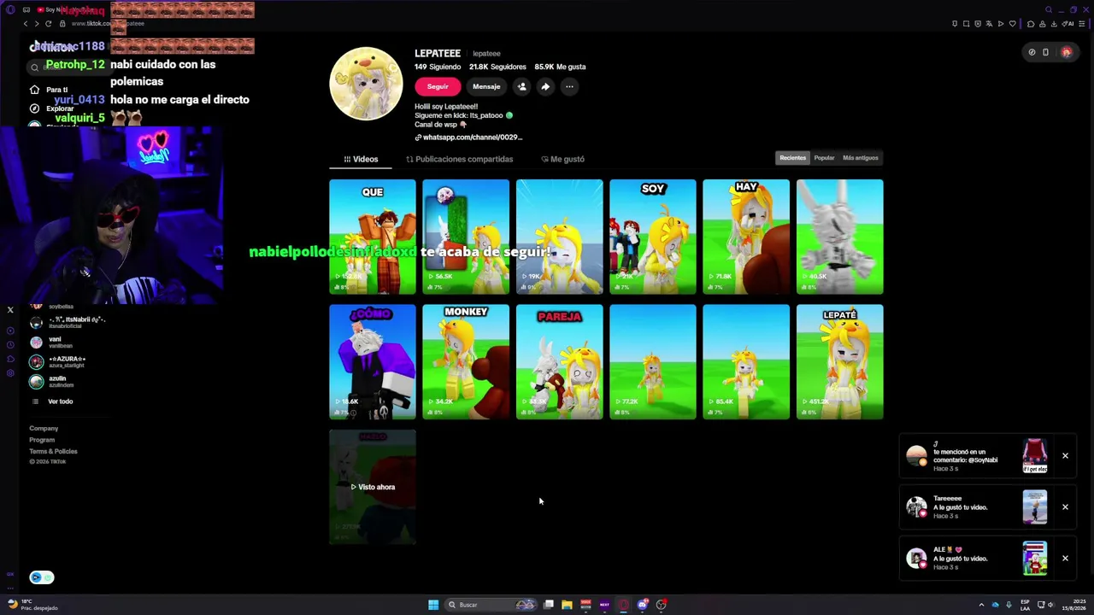Open the Windows Start menu
Viewport: 1094px width, 615px height.
coord(433,605)
